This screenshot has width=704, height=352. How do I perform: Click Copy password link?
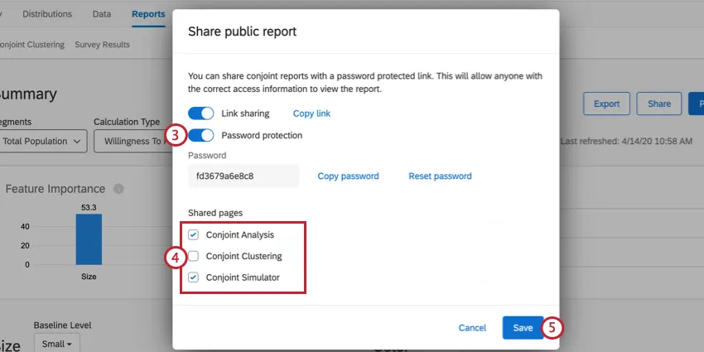[348, 176]
